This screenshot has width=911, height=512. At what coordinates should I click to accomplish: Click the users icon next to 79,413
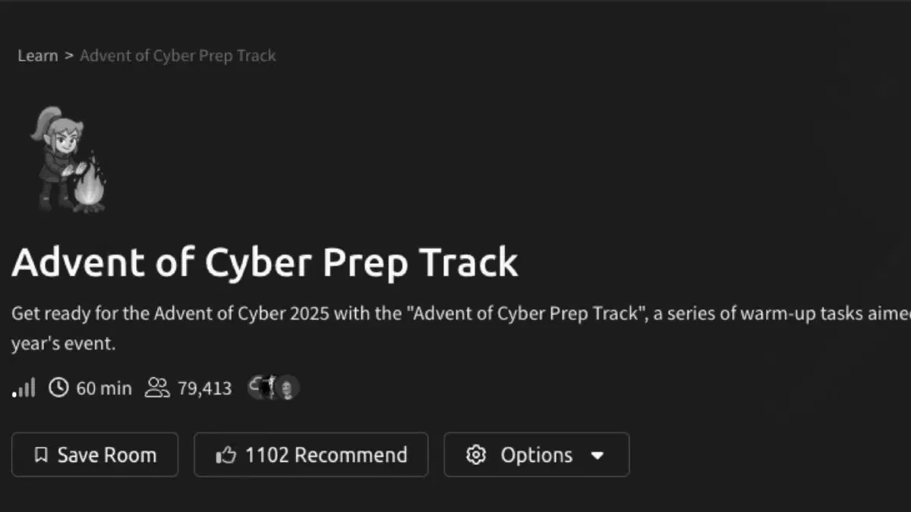[x=157, y=388]
